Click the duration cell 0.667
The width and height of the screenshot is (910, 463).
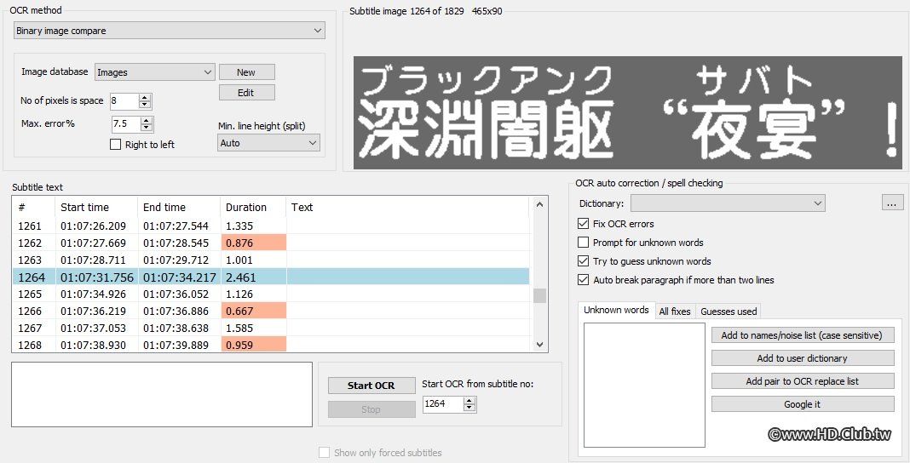tap(254, 312)
